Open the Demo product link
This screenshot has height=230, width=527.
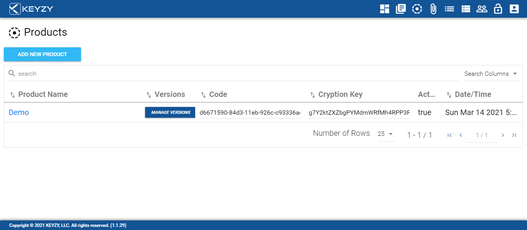click(19, 112)
